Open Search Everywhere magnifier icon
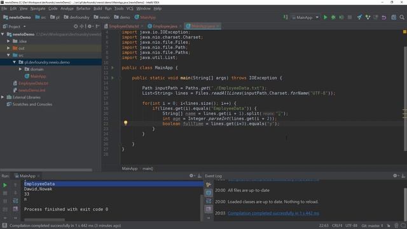Viewport: 407px width, 229px height. (402, 17)
